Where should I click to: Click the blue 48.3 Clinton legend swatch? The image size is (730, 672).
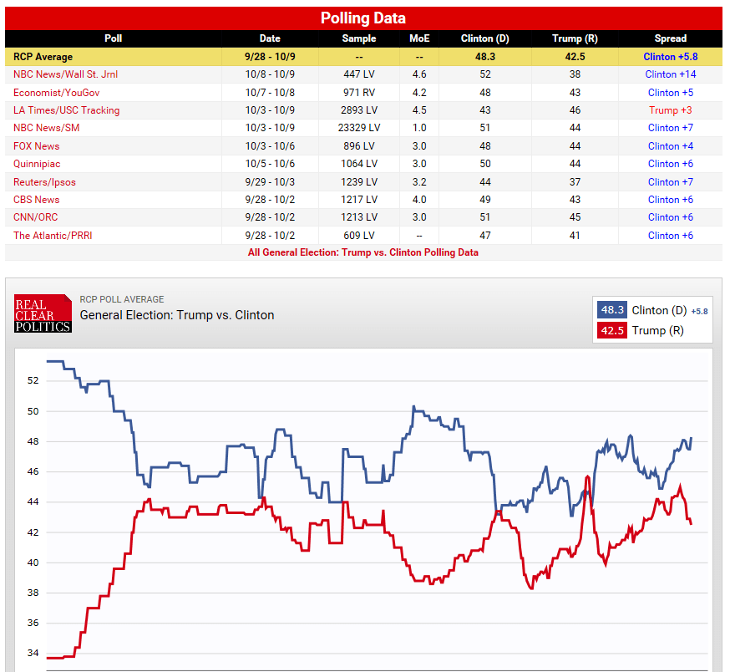pyautogui.click(x=611, y=310)
